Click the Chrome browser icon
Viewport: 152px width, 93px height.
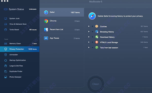click(x=46, y=21)
